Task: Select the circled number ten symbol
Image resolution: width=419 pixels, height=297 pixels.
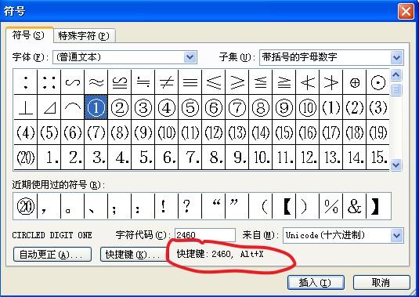Action: (x=308, y=107)
